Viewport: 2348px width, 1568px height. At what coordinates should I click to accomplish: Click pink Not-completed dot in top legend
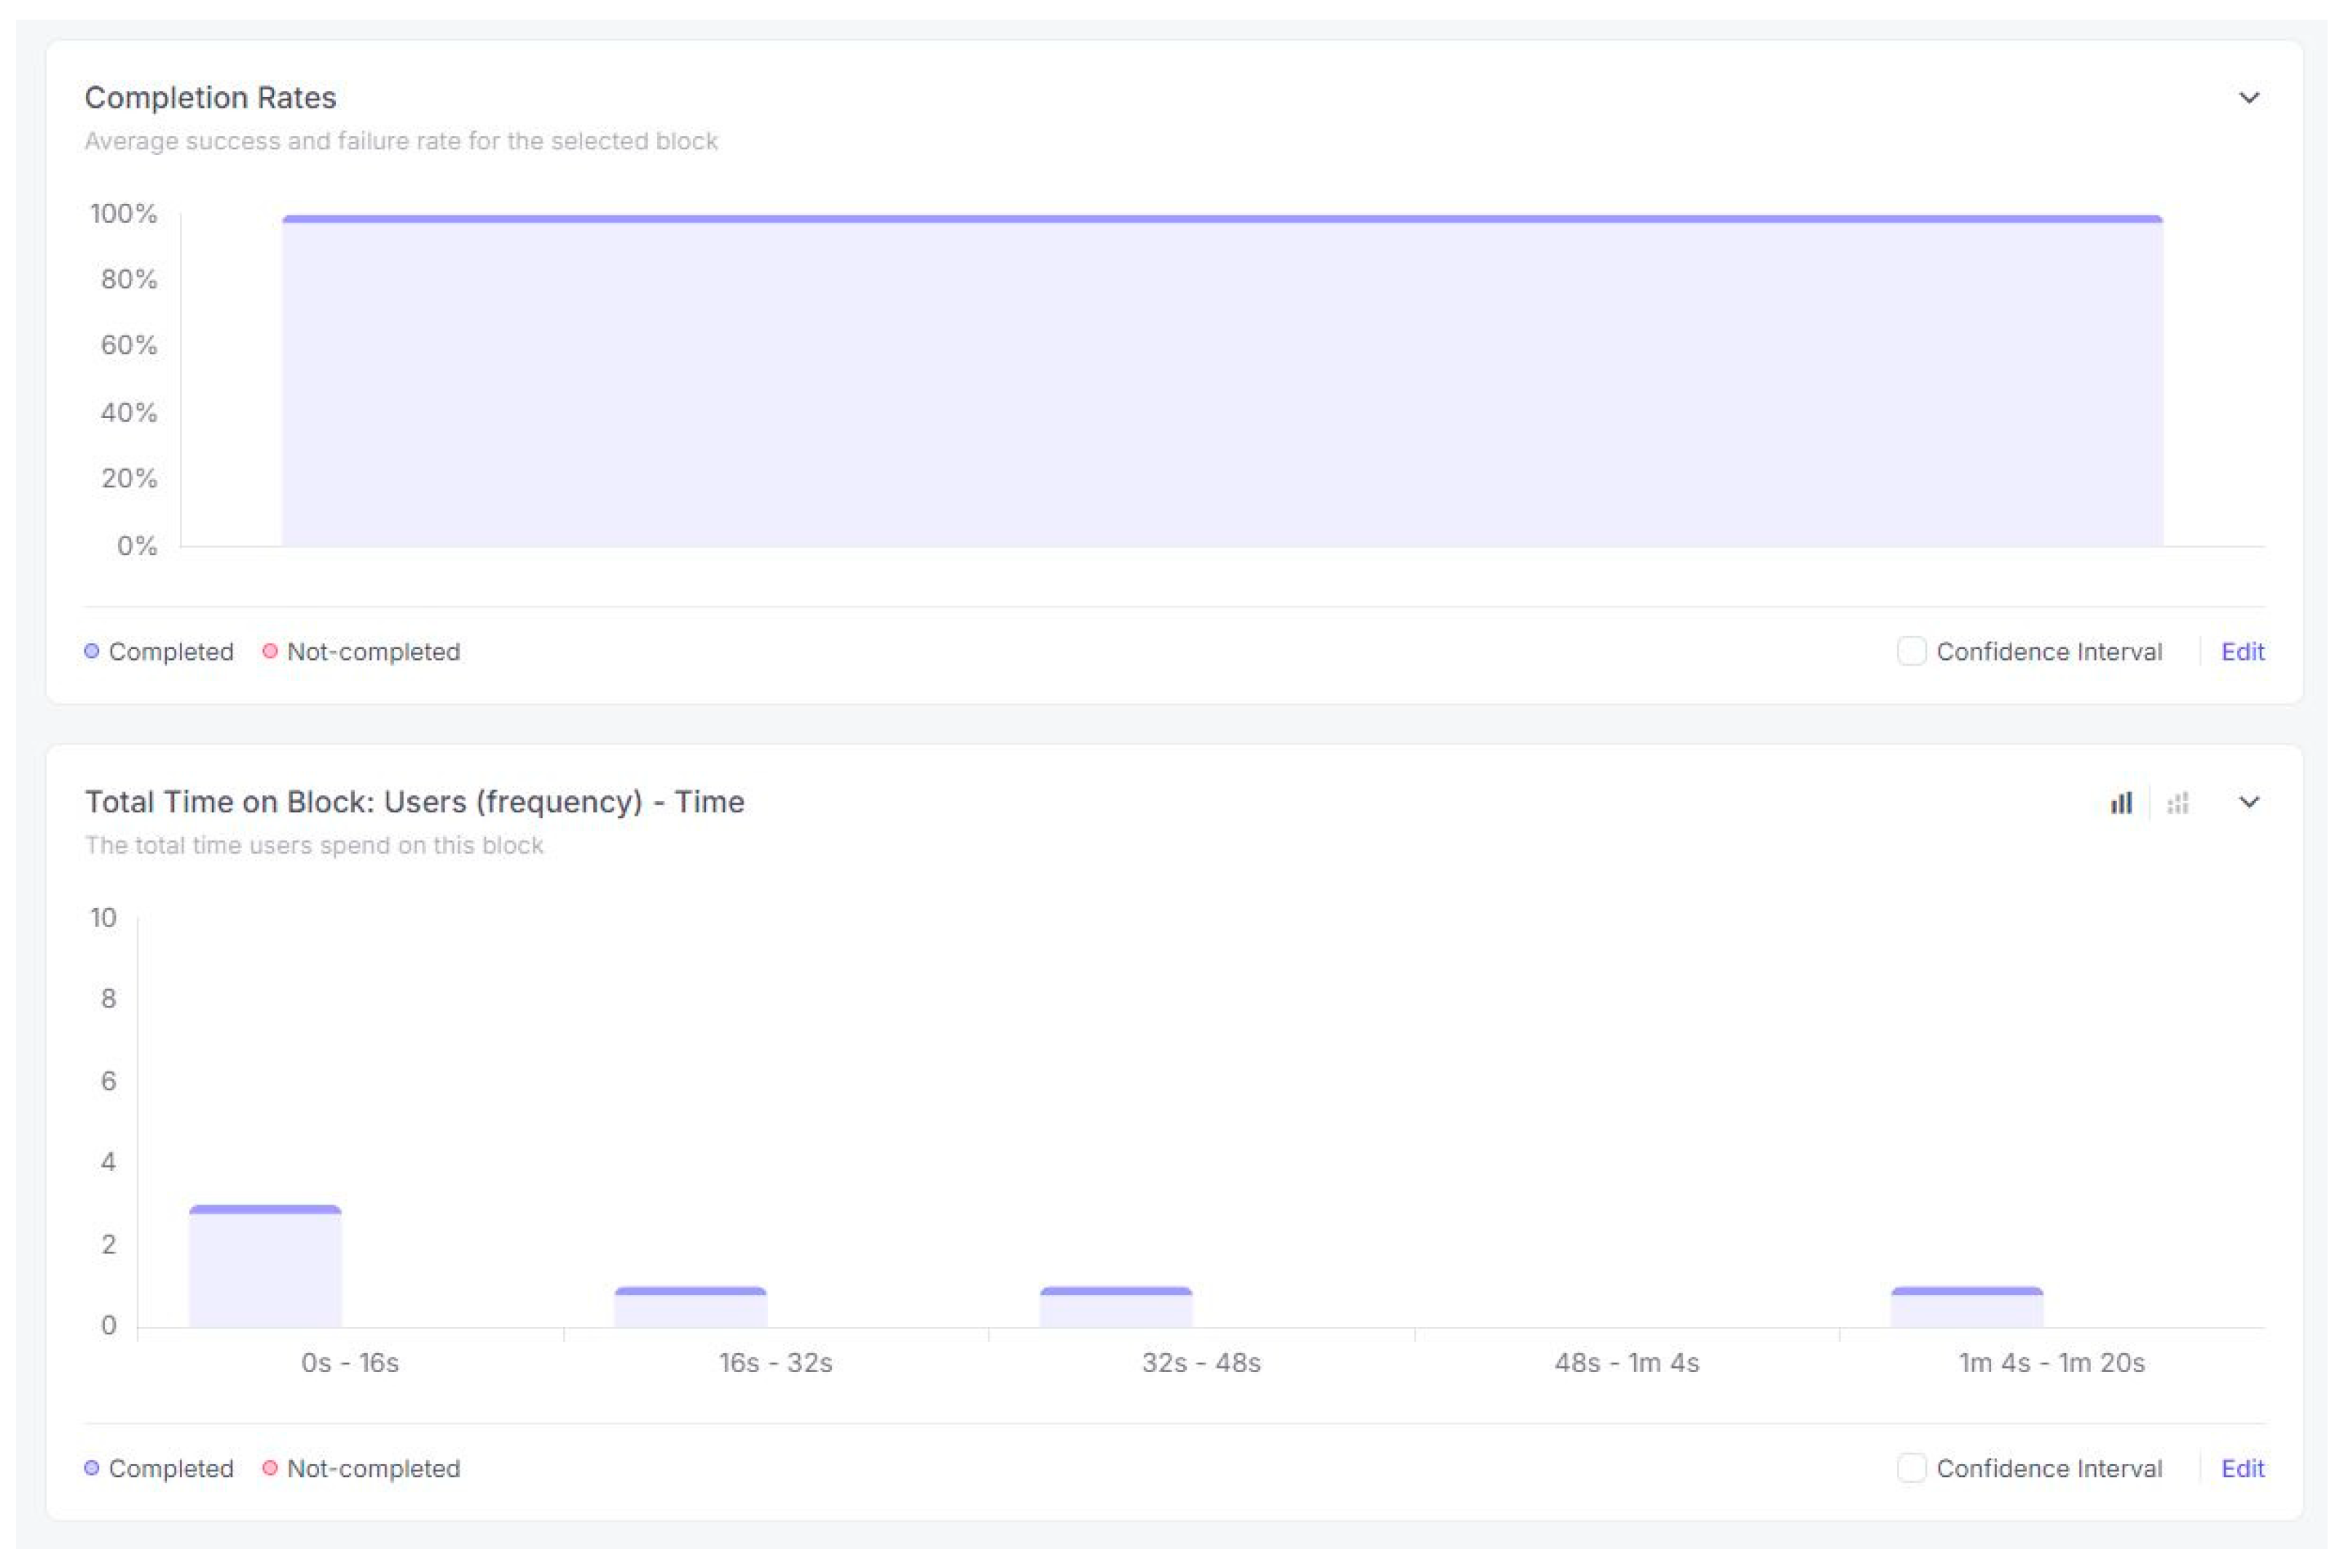270,651
